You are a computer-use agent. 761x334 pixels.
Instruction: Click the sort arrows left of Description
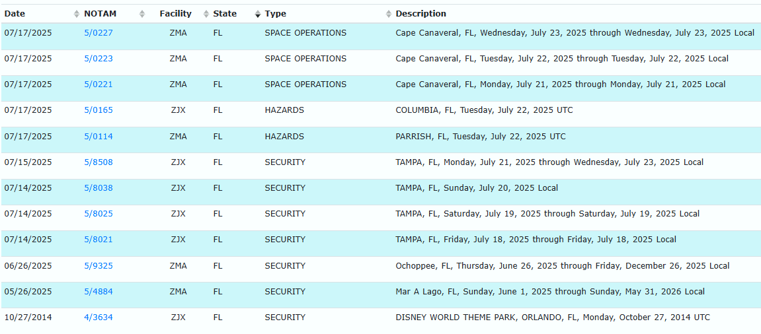[x=389, y=14]
